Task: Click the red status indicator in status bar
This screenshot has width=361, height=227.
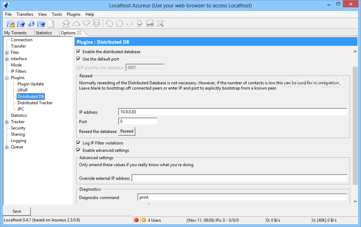Action: [x=136, y=220]
